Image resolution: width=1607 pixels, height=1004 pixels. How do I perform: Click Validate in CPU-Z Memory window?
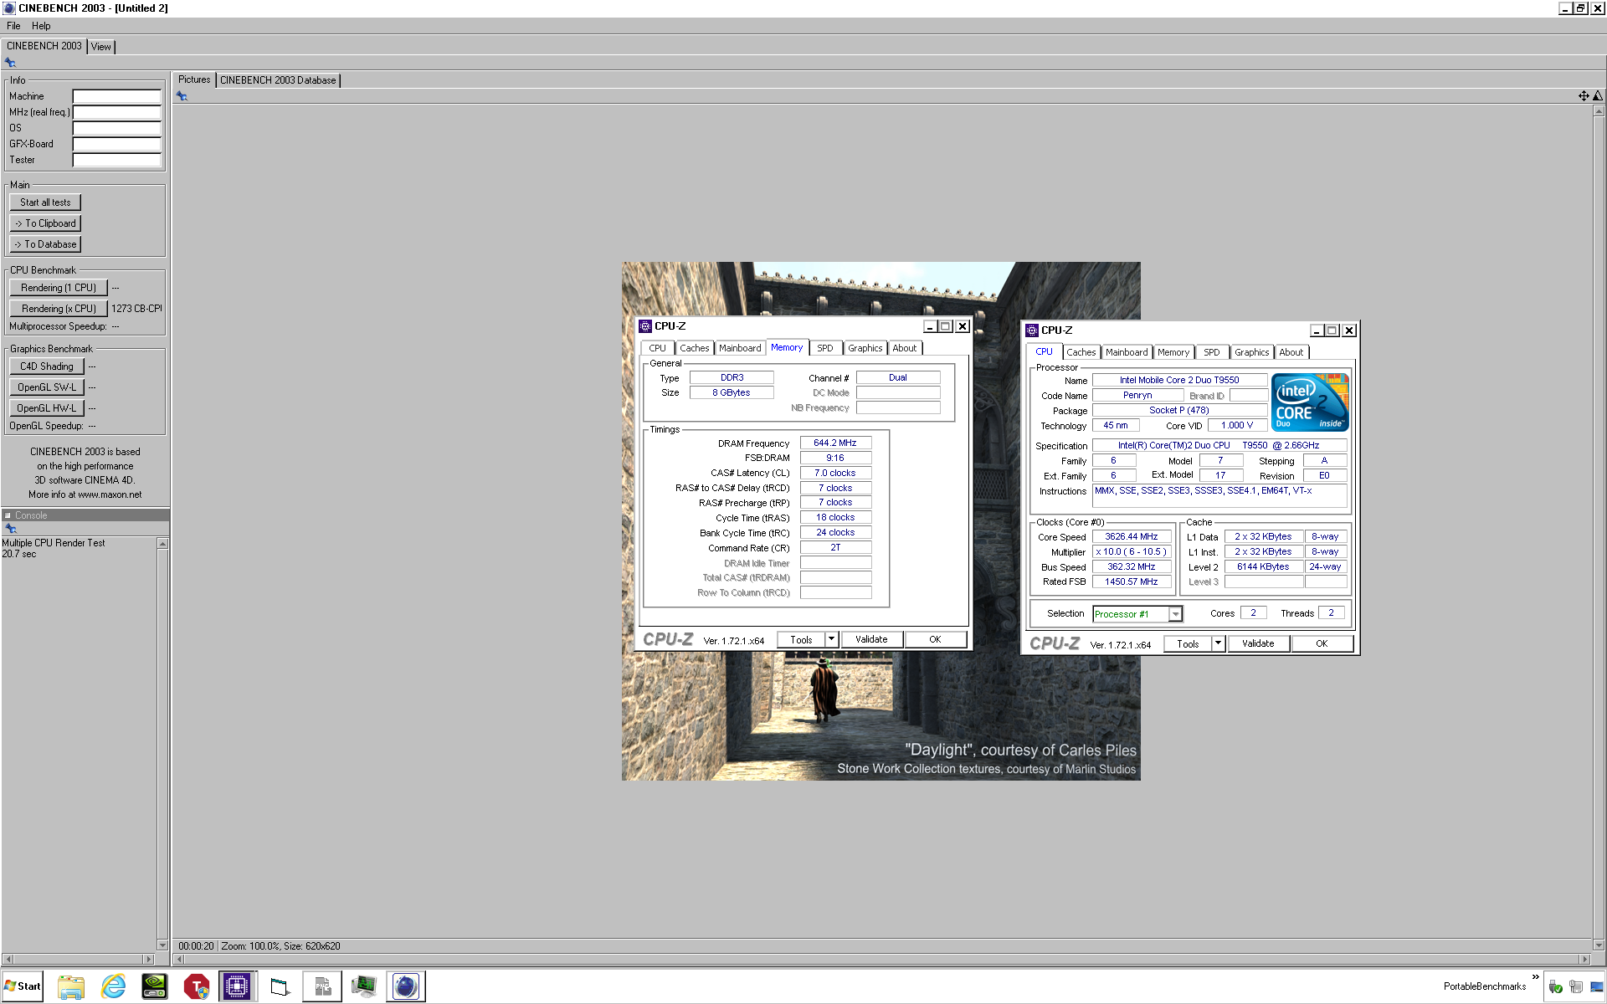871,639
